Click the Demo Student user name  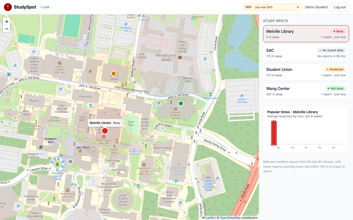316,7
